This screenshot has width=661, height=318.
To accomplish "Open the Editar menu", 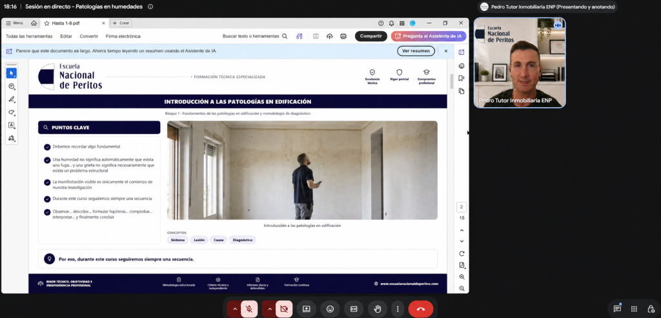I will (x=66, y=36).
